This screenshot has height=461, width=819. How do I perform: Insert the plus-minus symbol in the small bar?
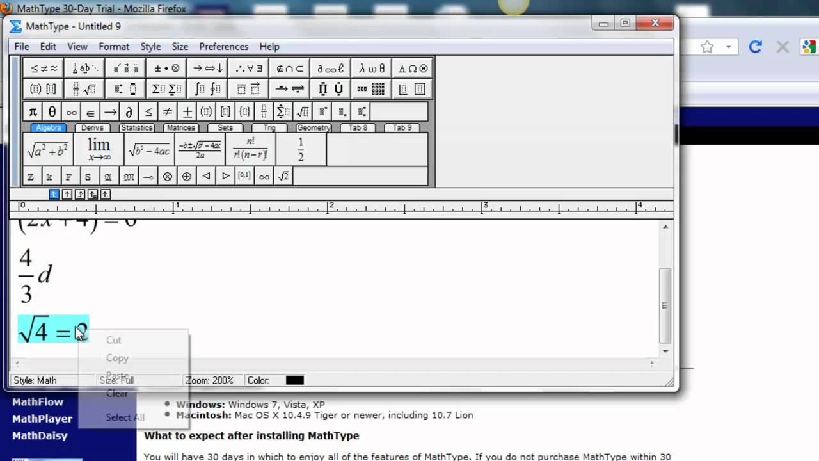[x=187, y=111]
